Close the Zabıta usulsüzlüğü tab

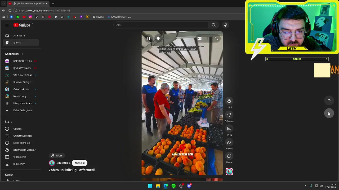click(47, 3)
